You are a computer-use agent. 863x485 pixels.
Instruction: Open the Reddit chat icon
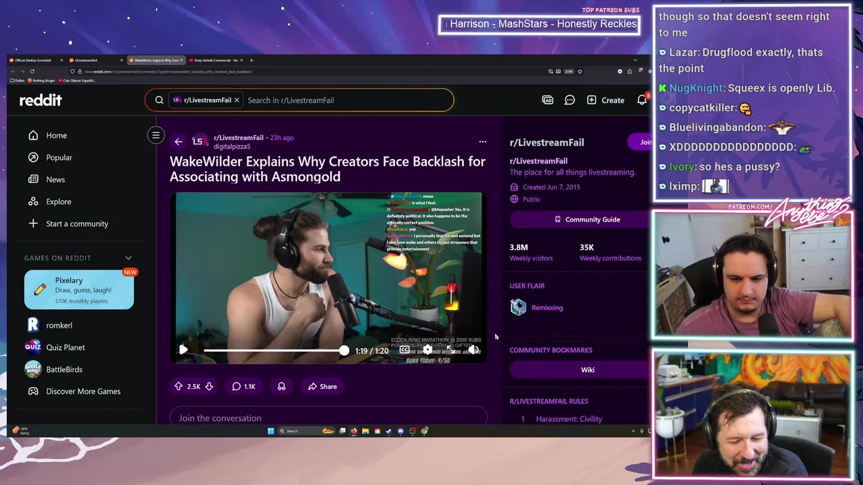(x=570, y=100)
